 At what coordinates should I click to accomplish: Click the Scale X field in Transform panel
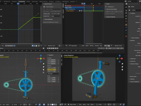pyautogui.click(x=52, y=78)
